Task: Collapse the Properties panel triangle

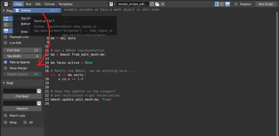Action: click(x=4, y=11)
